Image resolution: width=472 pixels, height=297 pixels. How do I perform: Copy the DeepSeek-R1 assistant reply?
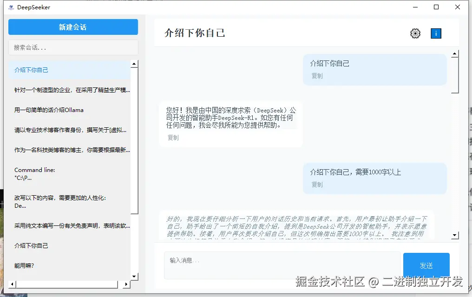[173, 138]
